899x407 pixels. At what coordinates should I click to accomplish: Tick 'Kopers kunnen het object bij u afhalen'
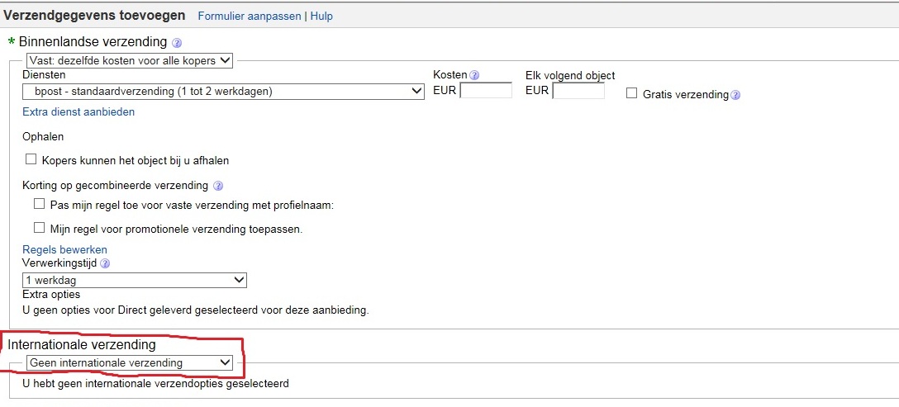pos(31,160)
